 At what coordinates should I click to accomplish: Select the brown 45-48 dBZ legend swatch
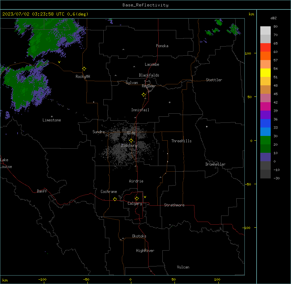tap(265, 89)
